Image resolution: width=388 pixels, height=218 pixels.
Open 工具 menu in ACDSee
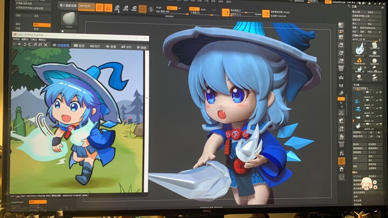coord(33,39)
